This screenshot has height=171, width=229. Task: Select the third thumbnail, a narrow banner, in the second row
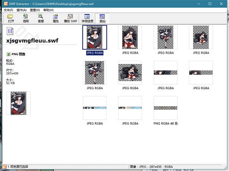[x=166, y=73]
